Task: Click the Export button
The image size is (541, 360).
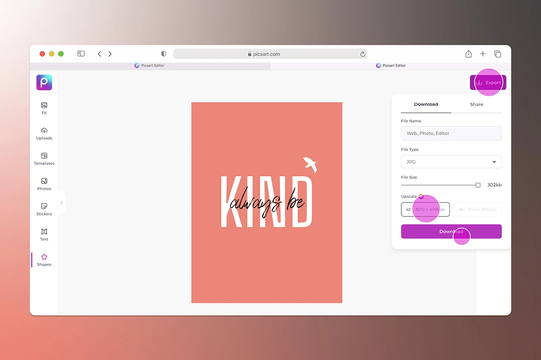Action: tap(488, 82)
